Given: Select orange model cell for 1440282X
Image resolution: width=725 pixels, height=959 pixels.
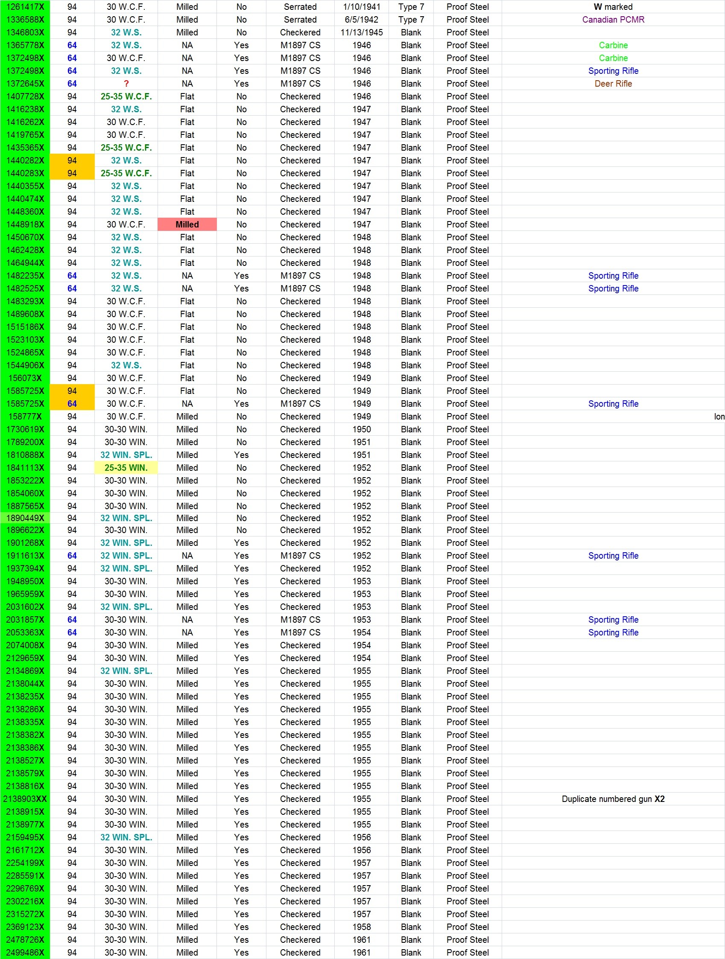Looking at the screenshot, I should tap(72, 160).
